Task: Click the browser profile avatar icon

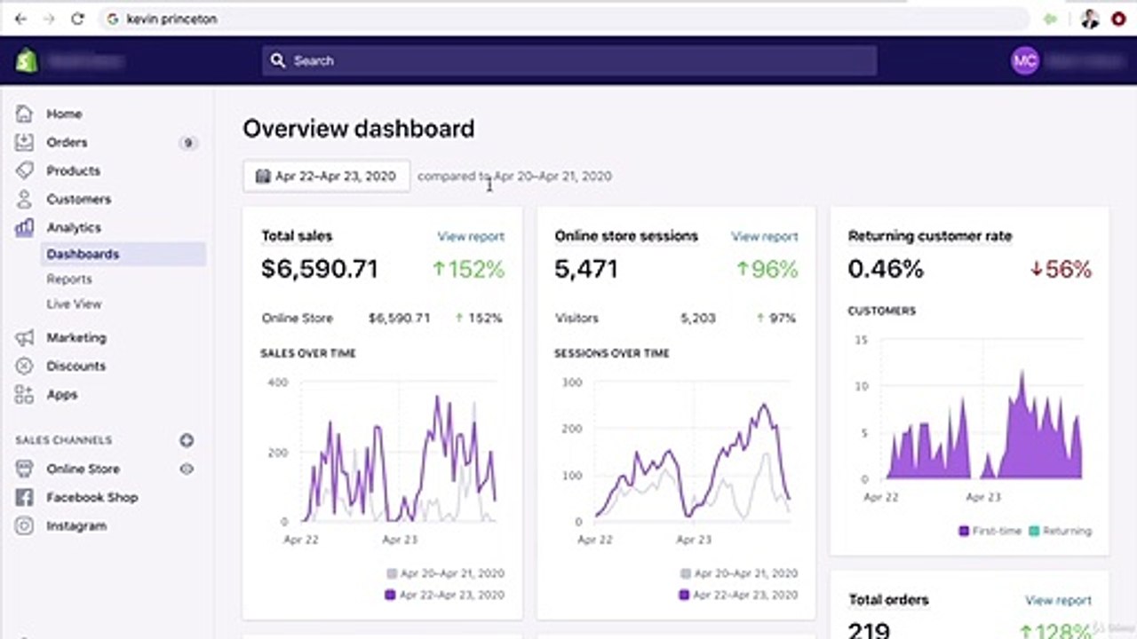Action: coord(1090,19)
